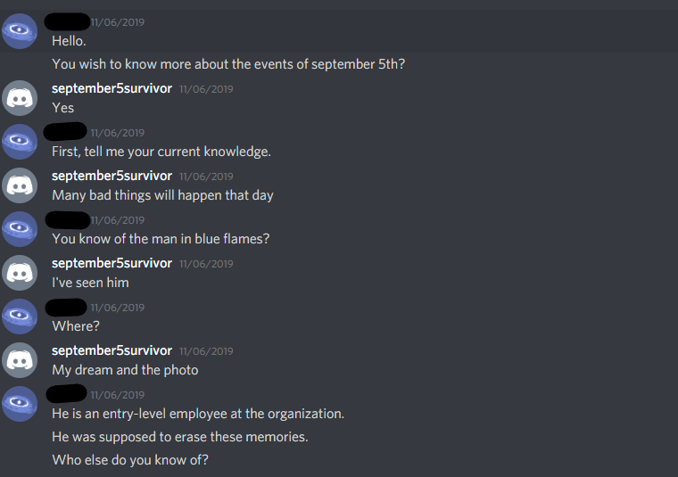
Task: Click the galaxy avatar beside the "Hello." message
Action: point(20,31)
